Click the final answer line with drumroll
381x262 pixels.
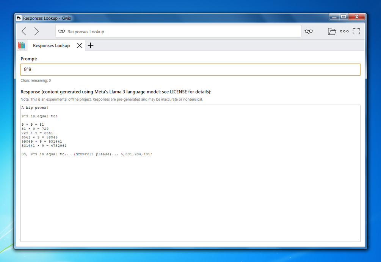click(x=87, y=154)
